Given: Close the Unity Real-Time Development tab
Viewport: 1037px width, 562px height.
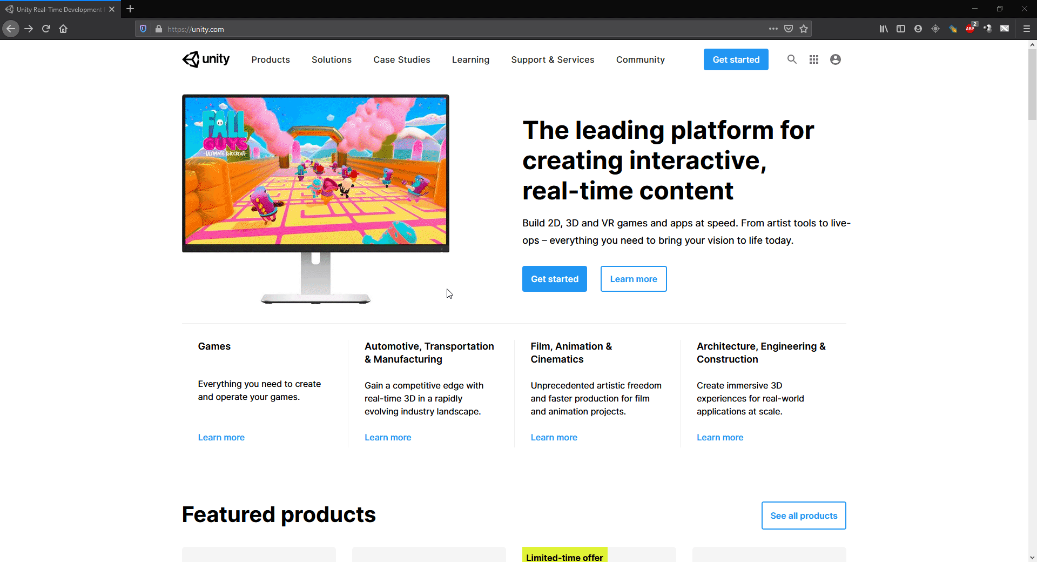Looking at the screenshot, I should (x=112, y=9).
